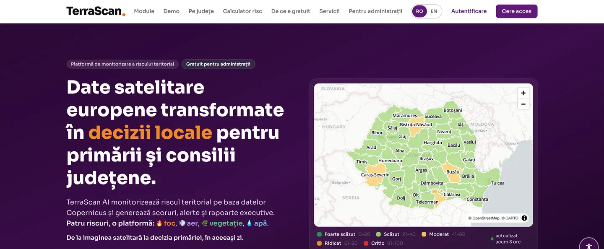Viewport: 604px width, 249px height.
Task: Select Teleorman county on the map
Action: 427,202
